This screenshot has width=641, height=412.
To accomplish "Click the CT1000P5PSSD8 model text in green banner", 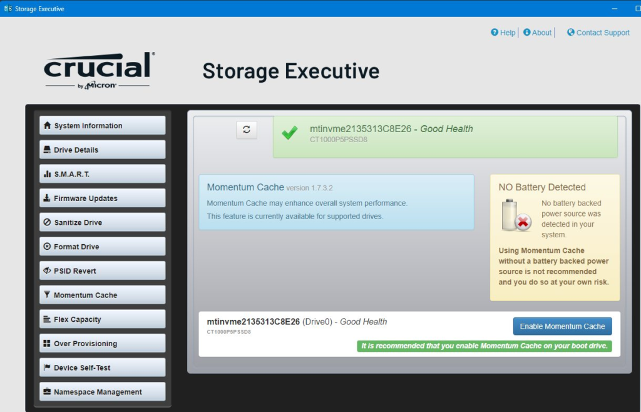I will [x=339, y=140].
